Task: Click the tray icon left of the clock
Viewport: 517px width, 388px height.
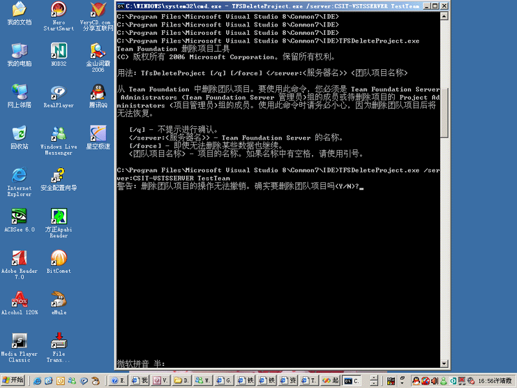Action: [x=471, y=381]
